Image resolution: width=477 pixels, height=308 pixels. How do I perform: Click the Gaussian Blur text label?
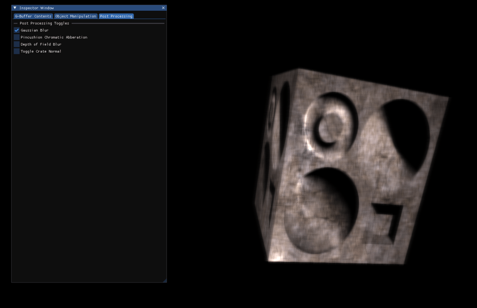(x=34, y=30)
